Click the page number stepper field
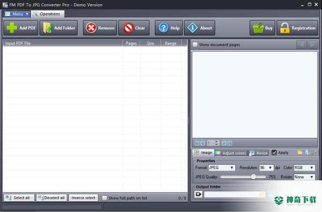The image size is (322, 212). [213, 143]
